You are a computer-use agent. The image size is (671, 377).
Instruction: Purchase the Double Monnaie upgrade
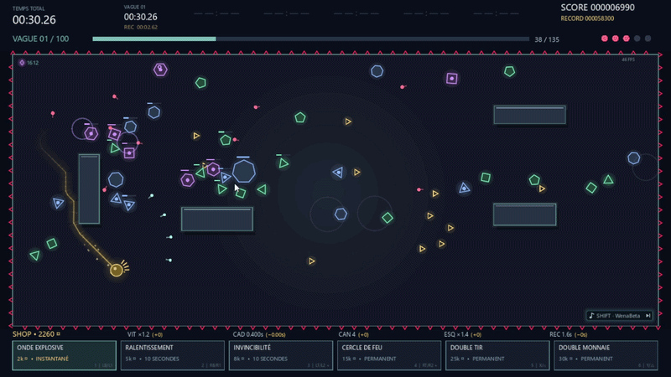(606, 355)
